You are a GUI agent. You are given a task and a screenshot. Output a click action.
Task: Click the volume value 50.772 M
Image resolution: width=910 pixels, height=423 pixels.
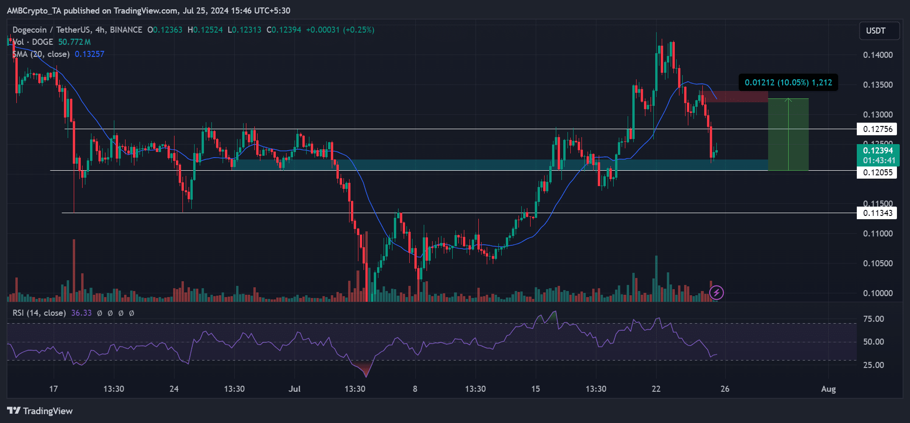tap(74, 42)
